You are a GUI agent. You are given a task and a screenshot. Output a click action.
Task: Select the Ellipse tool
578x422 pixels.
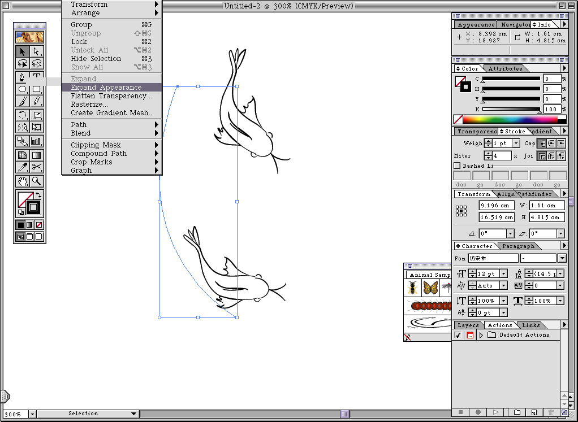23,89
